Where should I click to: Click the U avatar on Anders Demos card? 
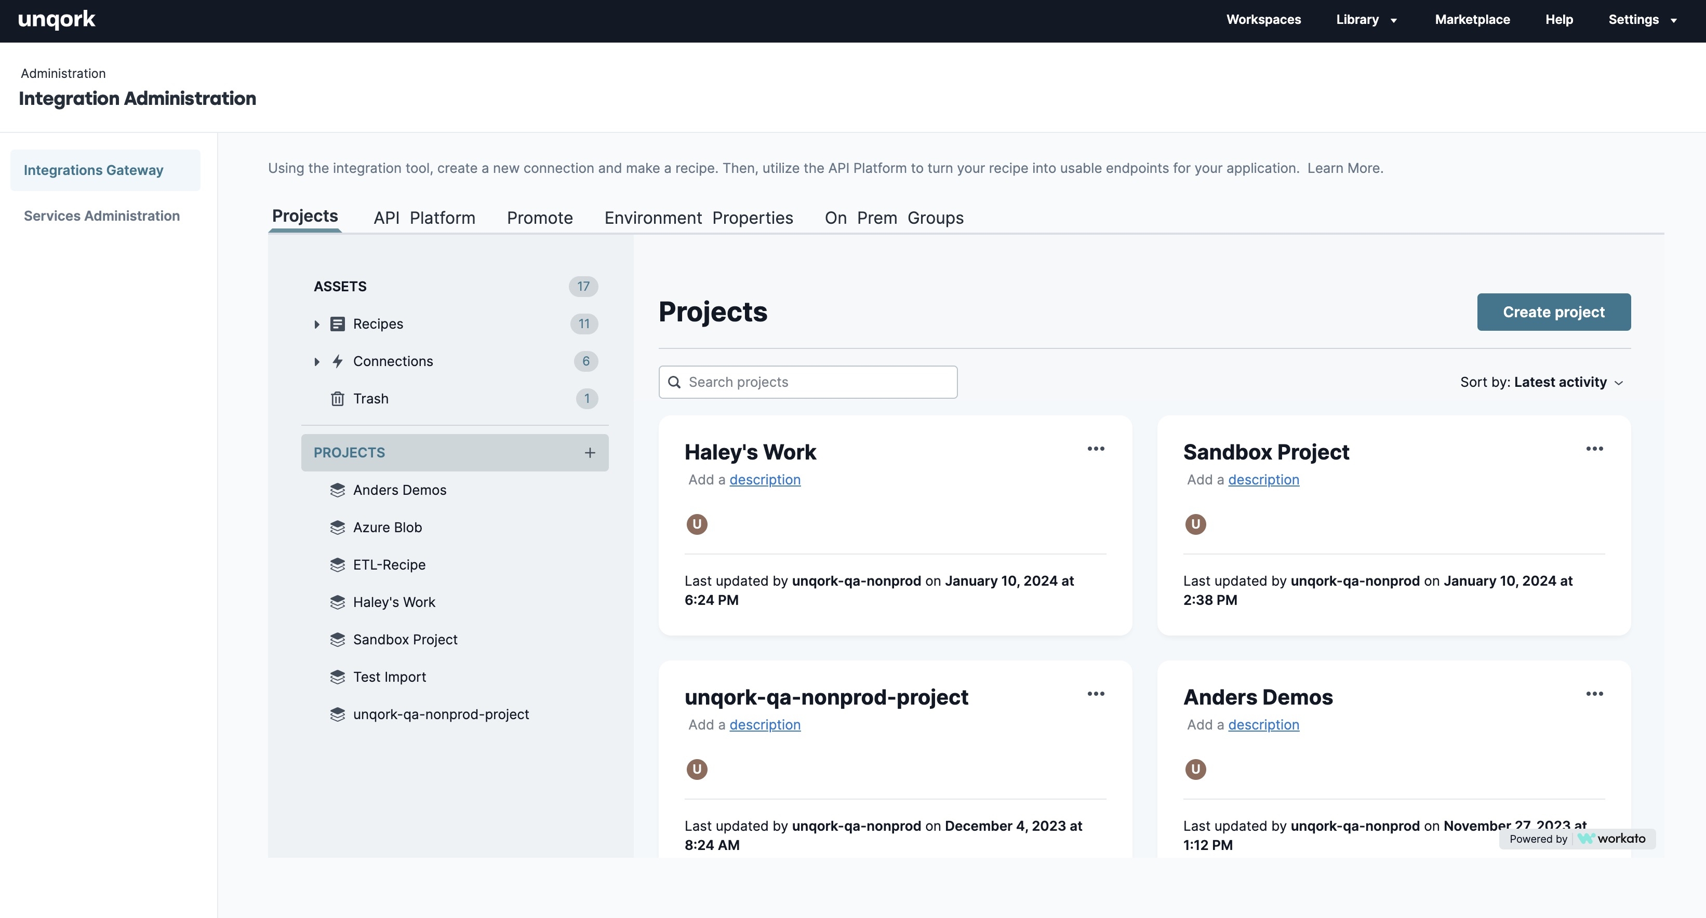point(1195,769)
